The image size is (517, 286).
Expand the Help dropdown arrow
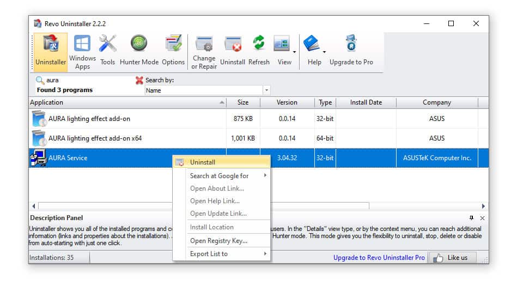coord(325,52)
